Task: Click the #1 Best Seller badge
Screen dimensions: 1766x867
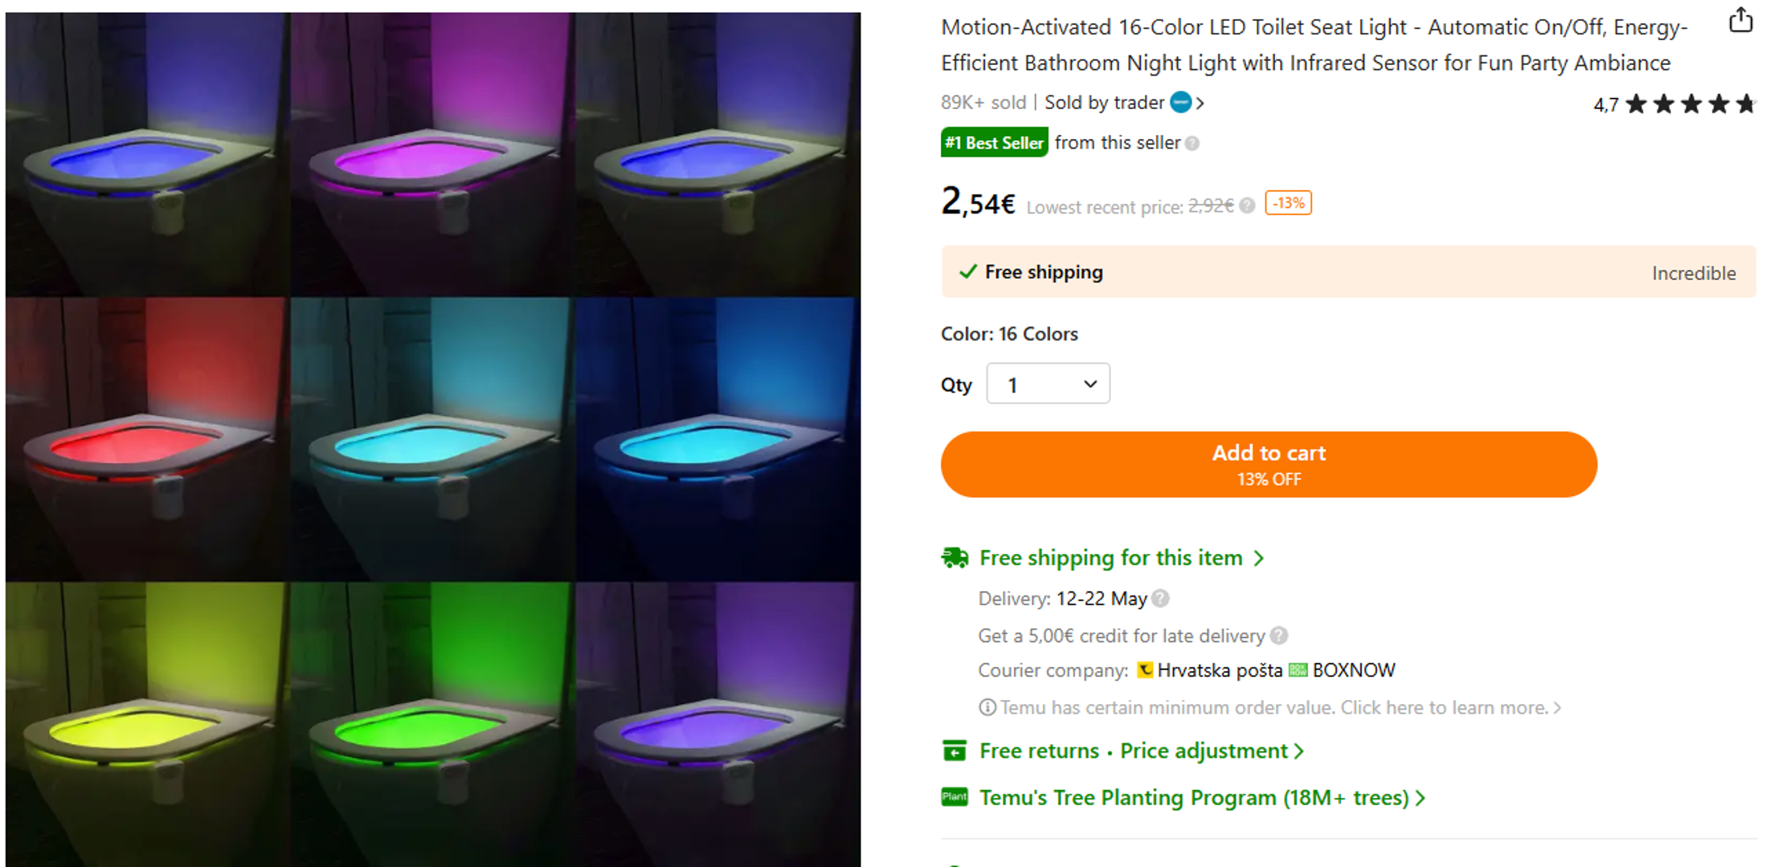Action: pyautogui.click(x=994, y=143)
